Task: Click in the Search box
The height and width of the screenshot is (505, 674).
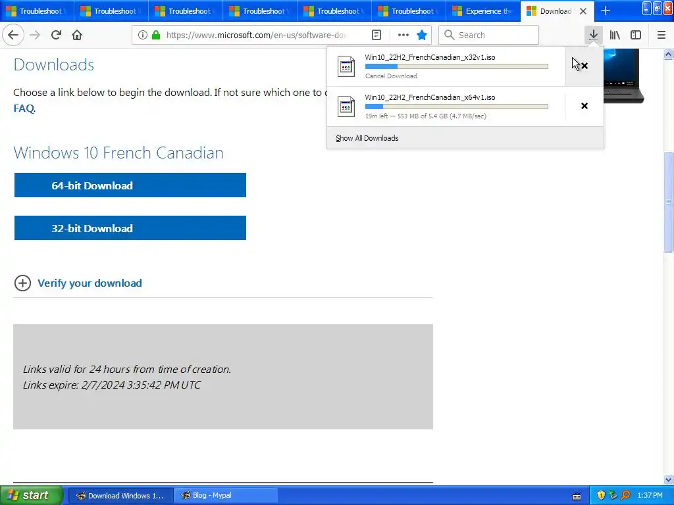Action: coord(489,36)
